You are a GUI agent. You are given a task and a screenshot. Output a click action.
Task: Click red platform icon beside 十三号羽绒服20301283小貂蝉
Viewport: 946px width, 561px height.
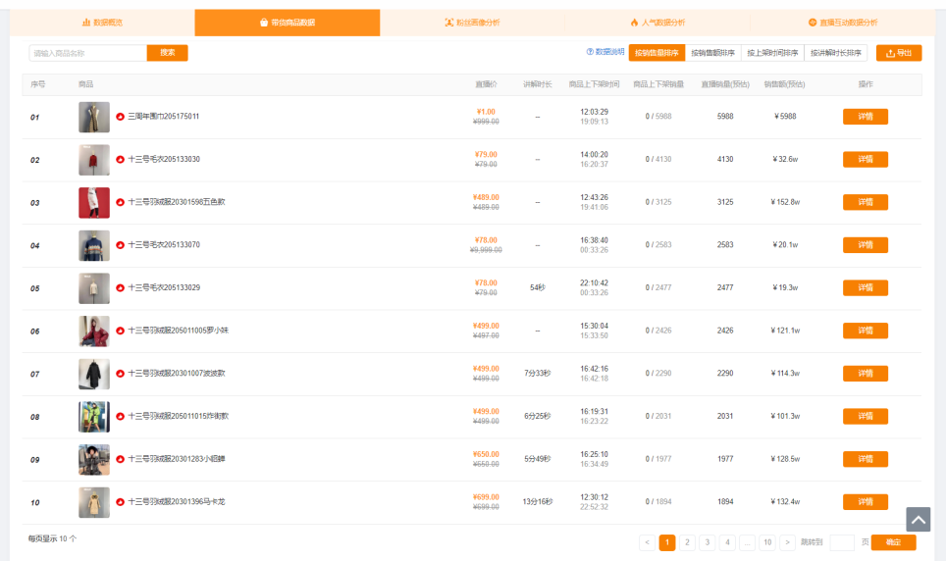(x=120, y=460)
